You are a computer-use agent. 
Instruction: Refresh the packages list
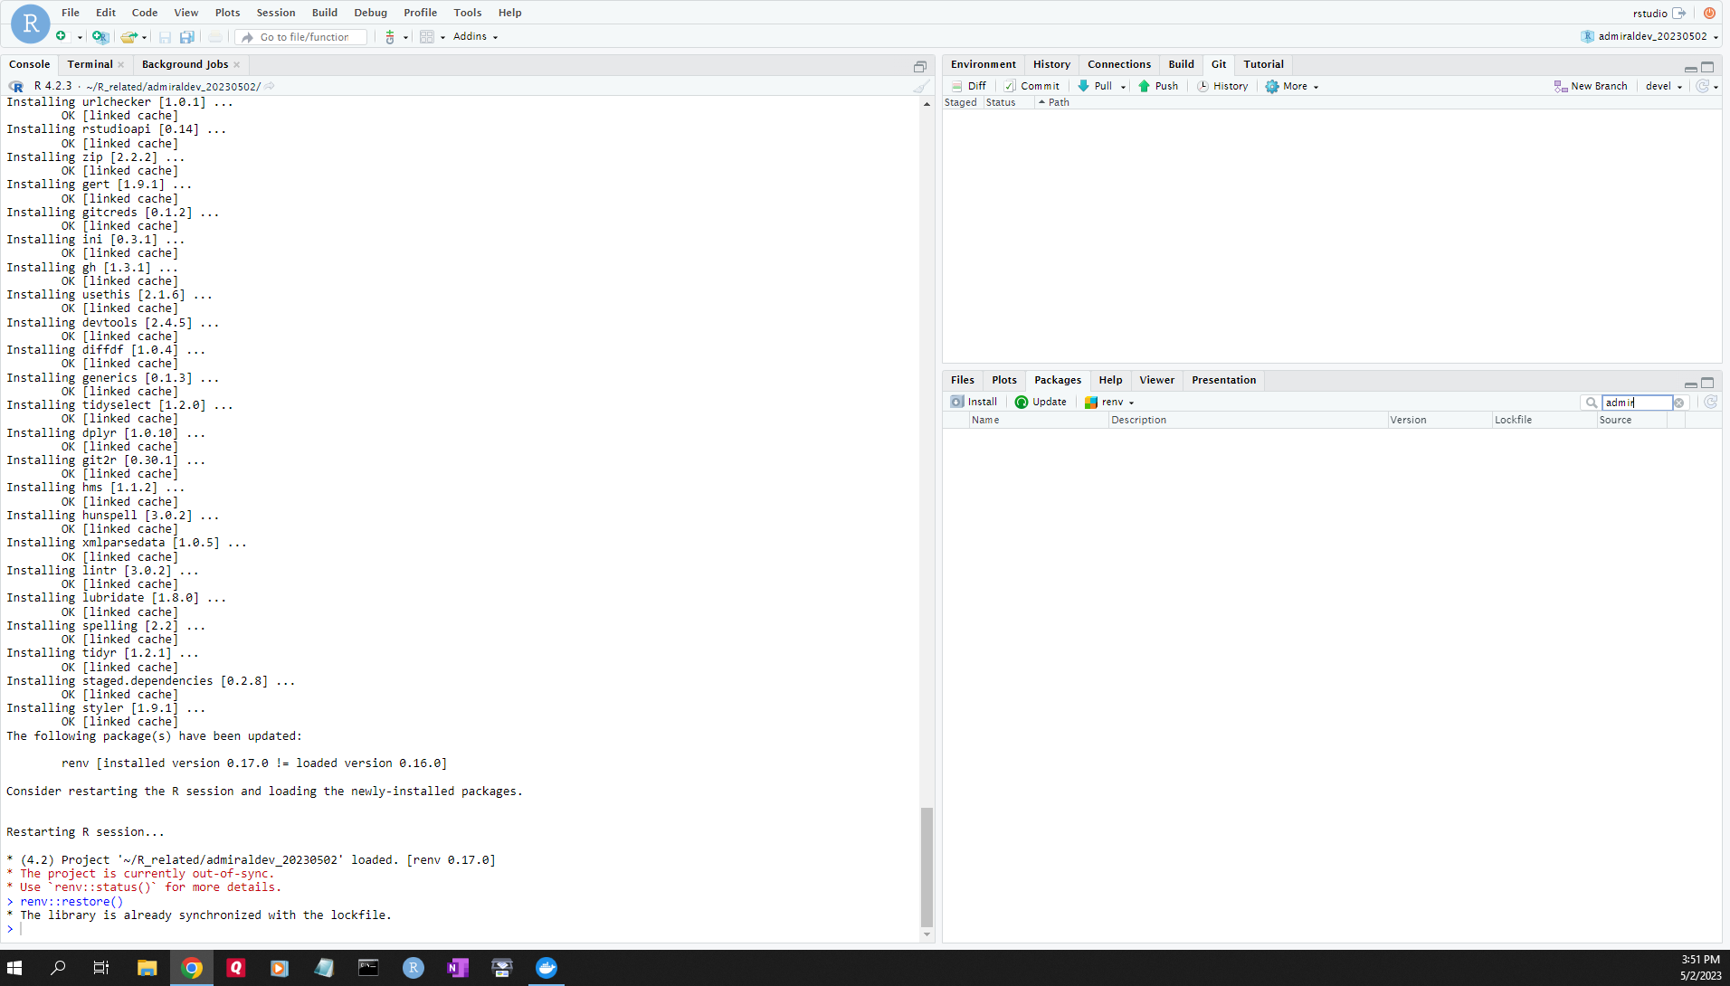tap(1710, 402)
